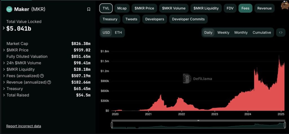The width and height of the screenshot is (289, 134).
Task: Enable the $MKR Liquidity series
Action: click(206, 8)
